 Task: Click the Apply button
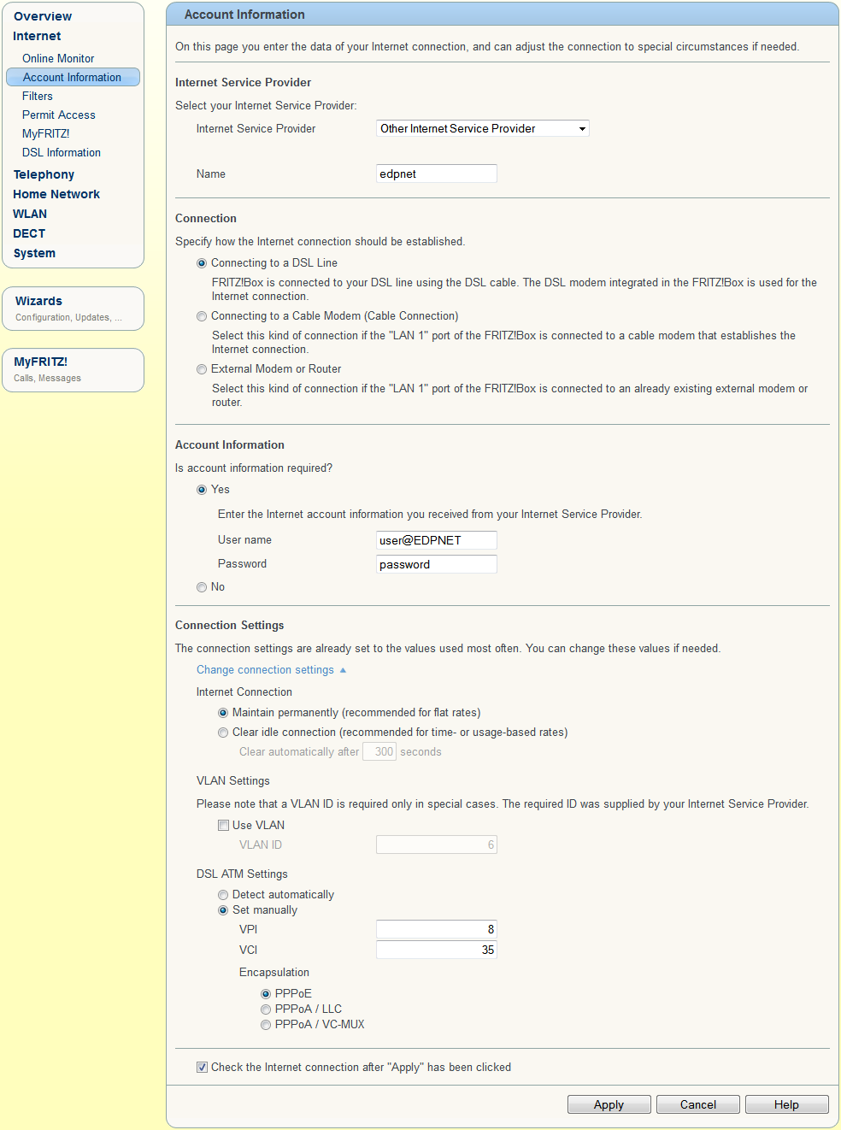coord(609,1104)
